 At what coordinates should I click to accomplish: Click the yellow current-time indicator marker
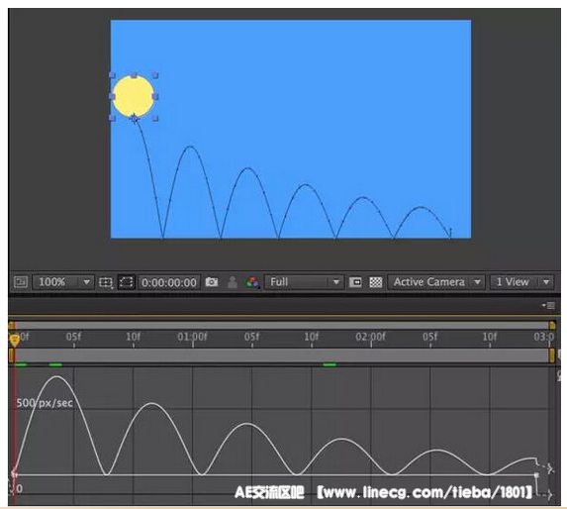[14, 340]
